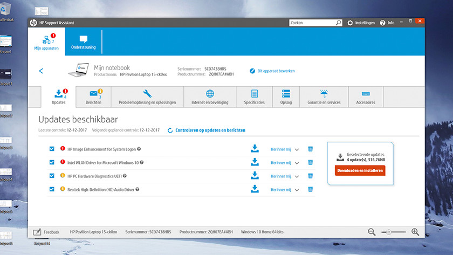The image size is (453, 255).
Task: Click Dit apparaat bewerken link
Action: [x=276, y=71]
